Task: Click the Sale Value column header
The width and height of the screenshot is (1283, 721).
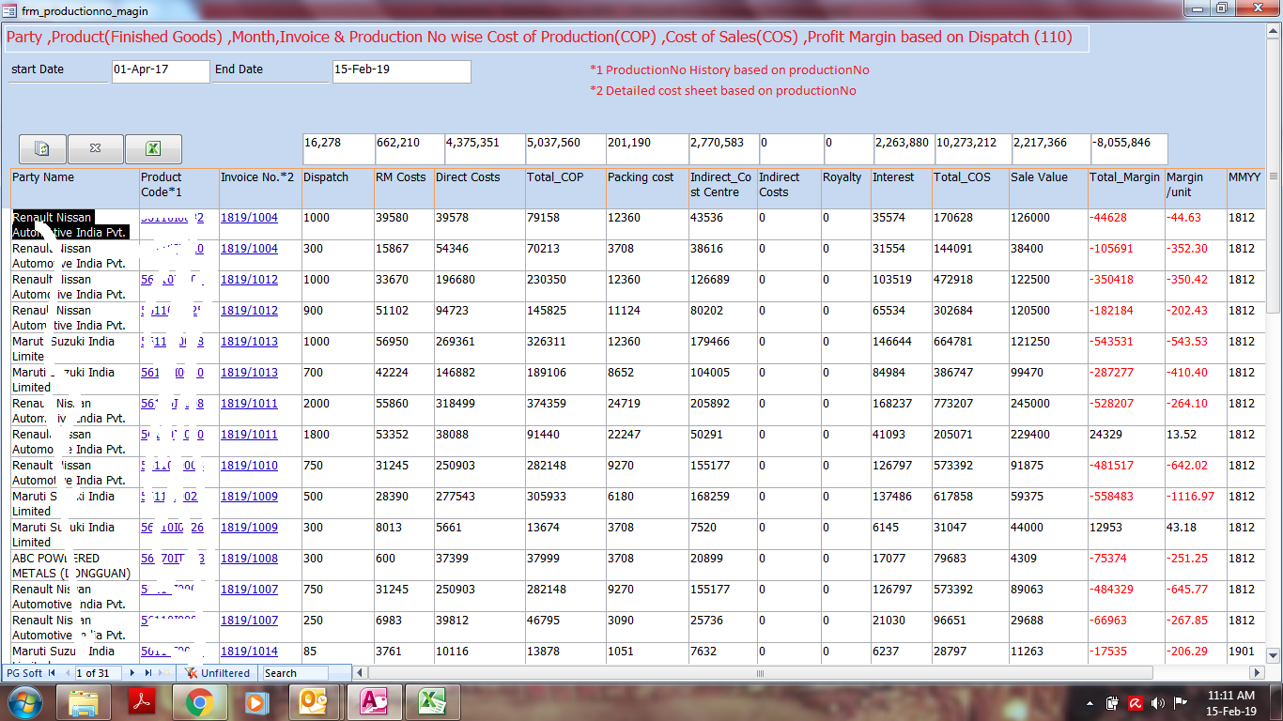Action: (1048, 188)
